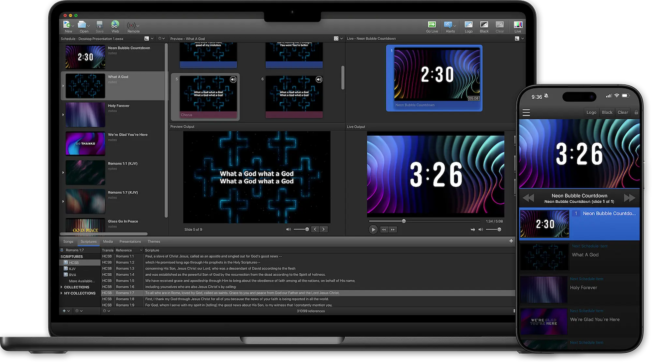Create a new schedule with the New icon
This screenshot has width=652, height=362.
click(x=66, y=24)
